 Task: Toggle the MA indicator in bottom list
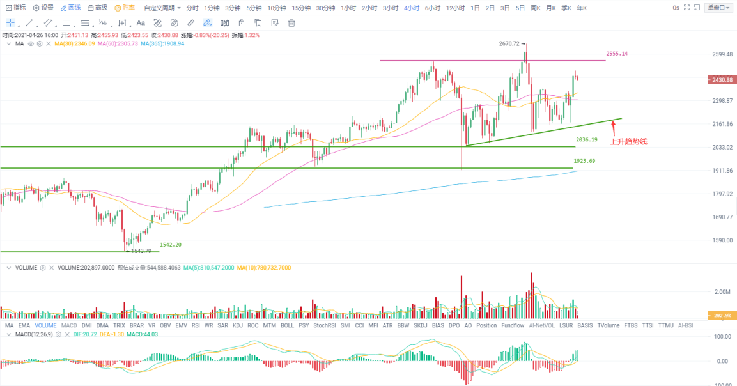(10, 325)
